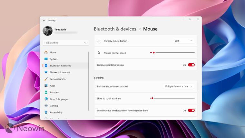This screenshot has height=138, width=245.
Task: Open the Home page icon
Action: point(46,52)
